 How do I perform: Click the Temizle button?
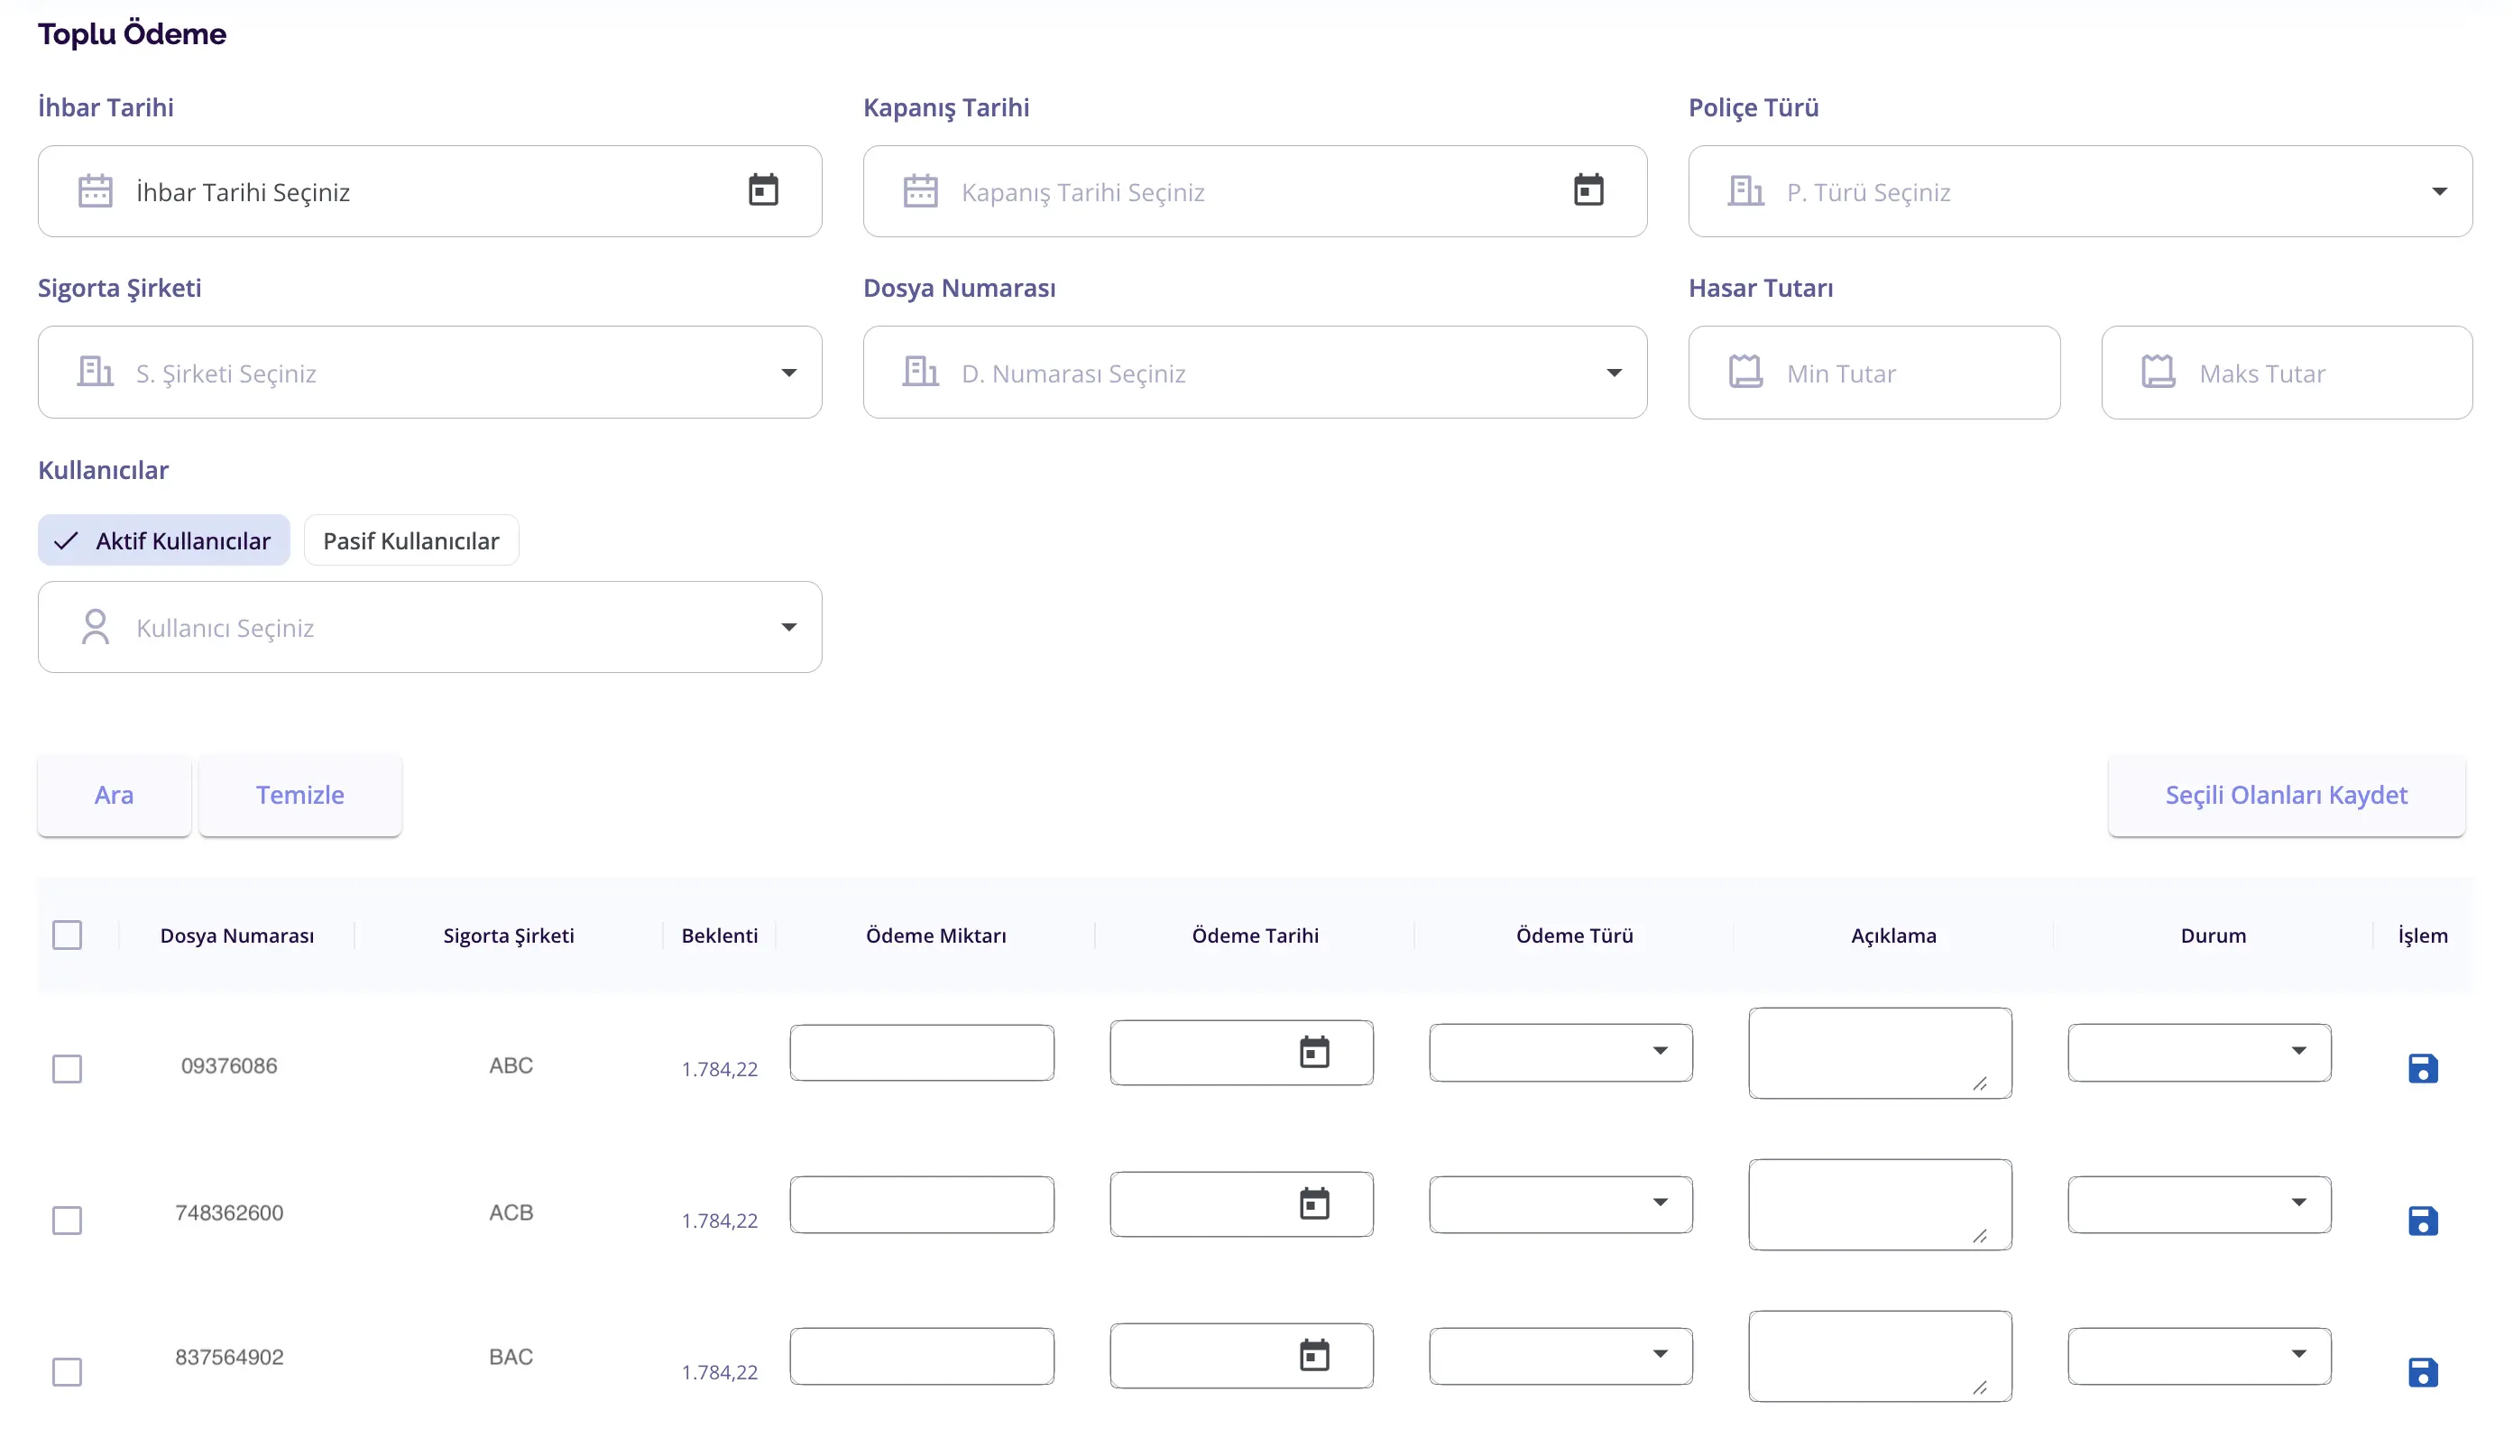pyautogui.click(x=300, y=795)
